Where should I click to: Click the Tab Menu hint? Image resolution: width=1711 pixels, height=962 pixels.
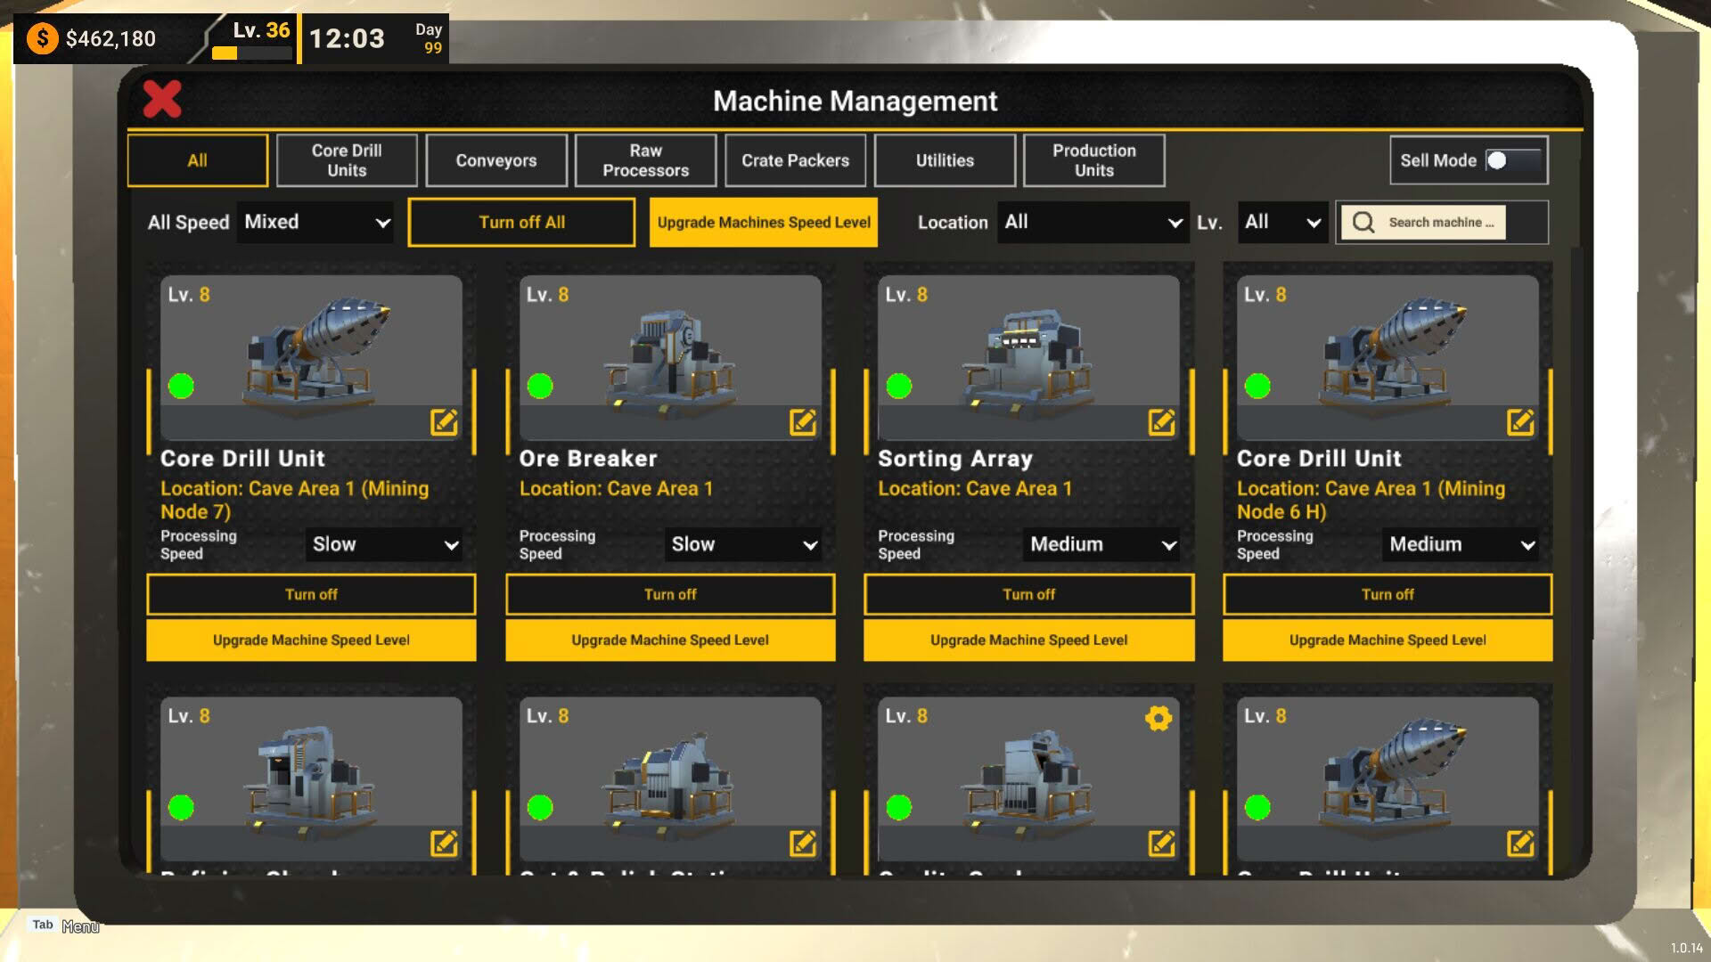click(64, 925)
